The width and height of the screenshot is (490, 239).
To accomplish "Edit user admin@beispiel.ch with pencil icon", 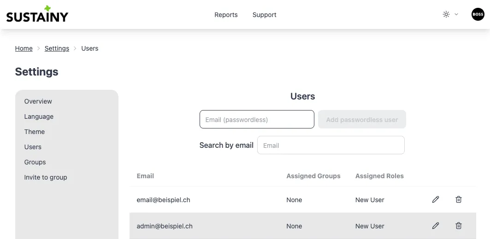I will point(436,226).
